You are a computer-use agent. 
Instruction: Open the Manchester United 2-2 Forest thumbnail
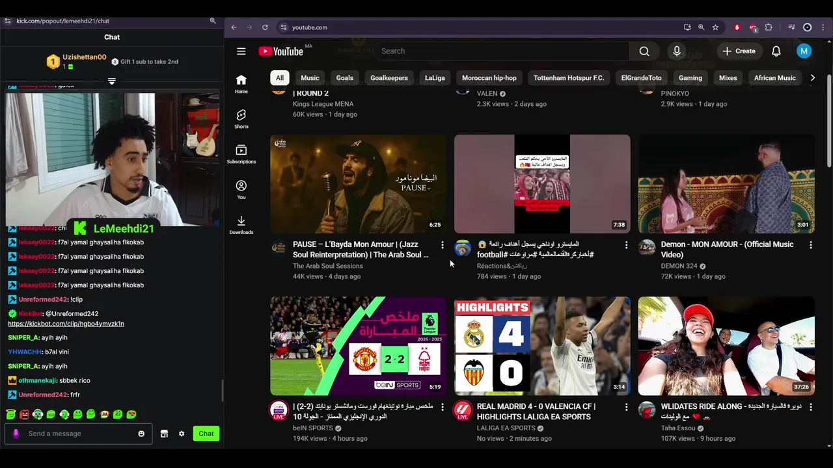(359, 346)
